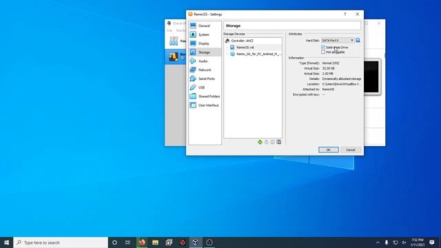This screenshot has height=248, width=441.
Task: Open the General settings page
Action: pos(205,26)
